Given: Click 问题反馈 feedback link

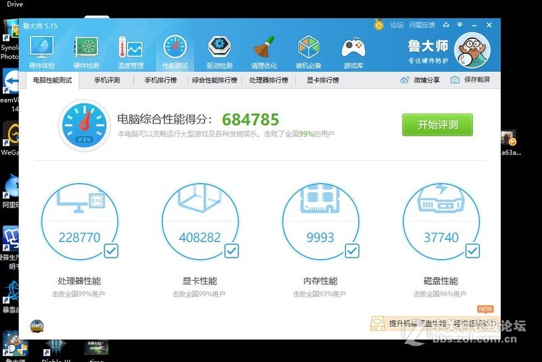Looking at the screenshot, I should [421, 25].
